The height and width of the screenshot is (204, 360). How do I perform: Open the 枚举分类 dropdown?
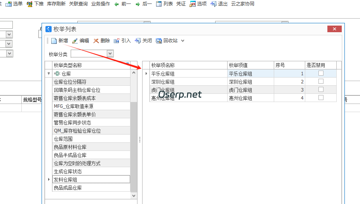[110, 54]
